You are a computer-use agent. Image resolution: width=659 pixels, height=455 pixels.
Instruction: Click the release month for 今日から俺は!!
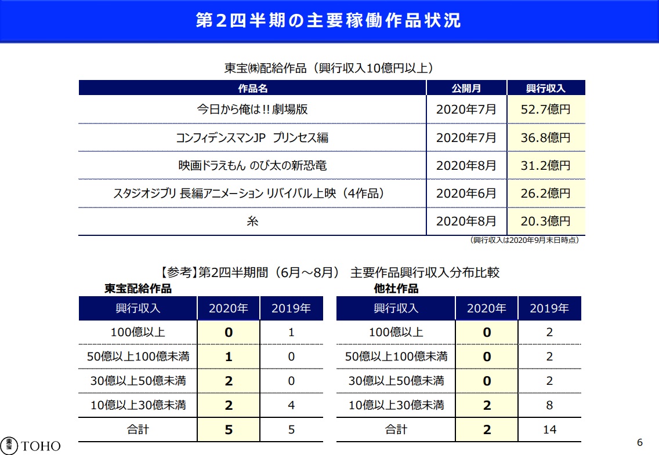pos(466,109)
